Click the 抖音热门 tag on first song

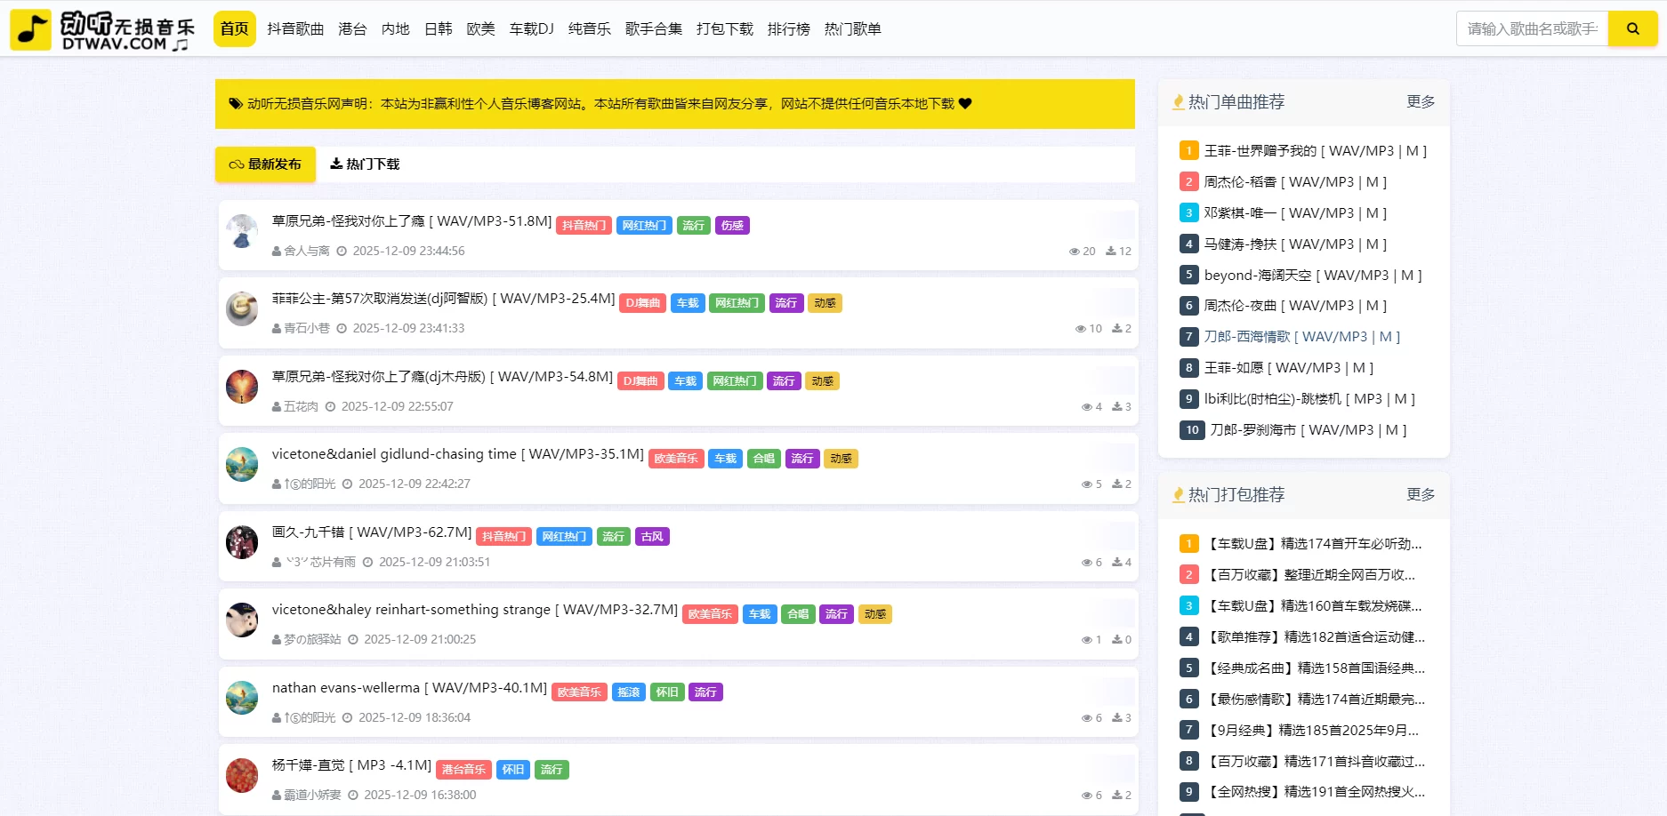pyautogui.click(x=584, y=226)
